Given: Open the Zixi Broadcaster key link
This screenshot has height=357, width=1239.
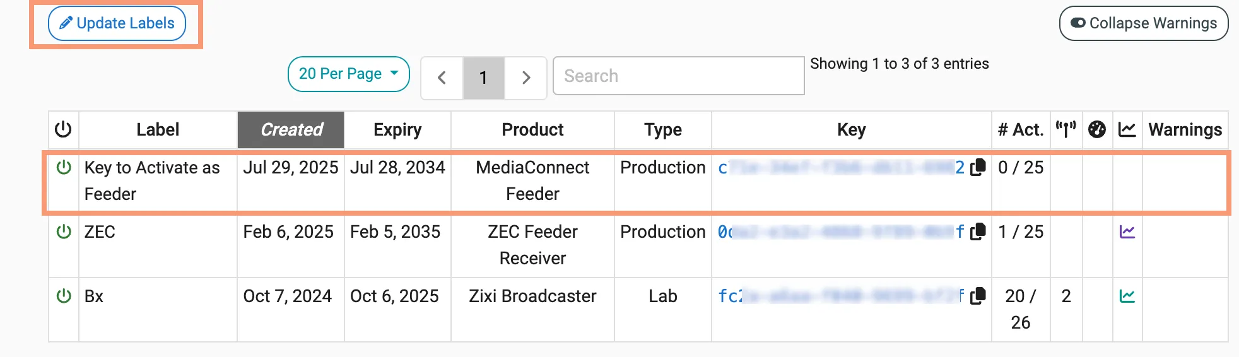Looking at the screenshot, I should click(841, 296).
